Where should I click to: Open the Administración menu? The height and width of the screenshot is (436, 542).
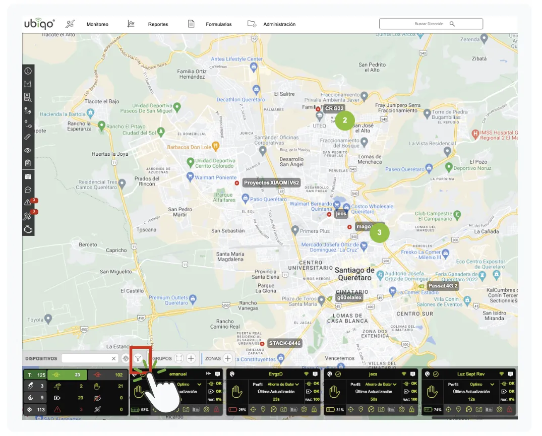(279, 24)
